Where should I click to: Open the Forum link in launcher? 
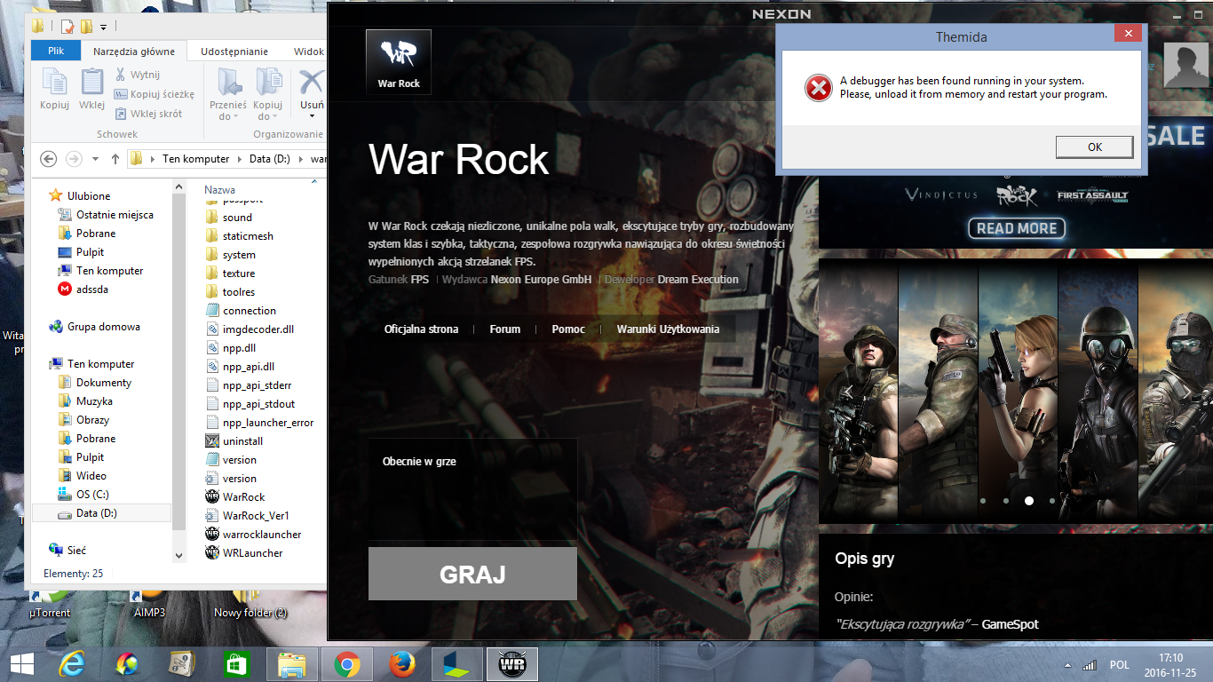click(x=505, y=329)
